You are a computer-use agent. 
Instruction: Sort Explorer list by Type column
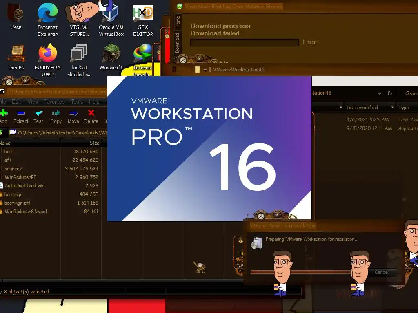tap(404, 108)
